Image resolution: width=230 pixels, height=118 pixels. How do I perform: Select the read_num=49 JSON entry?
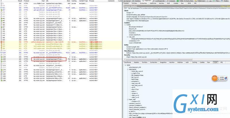coord(136,83)
